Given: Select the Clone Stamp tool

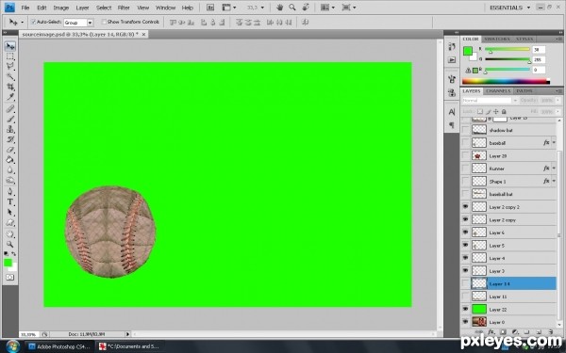Looking at the screenshot, I should point(10,129).
